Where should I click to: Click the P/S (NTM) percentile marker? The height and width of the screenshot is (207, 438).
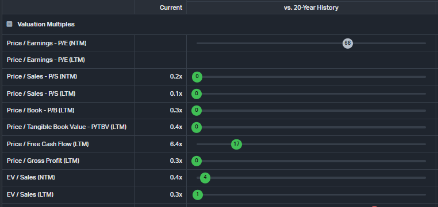[197, 77]
